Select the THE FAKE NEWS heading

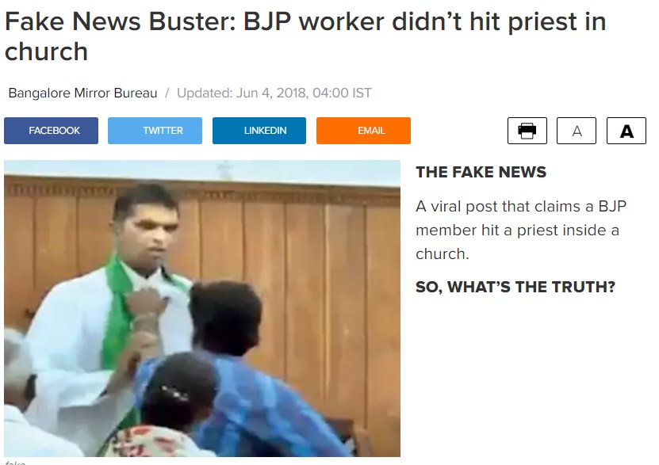481,172
